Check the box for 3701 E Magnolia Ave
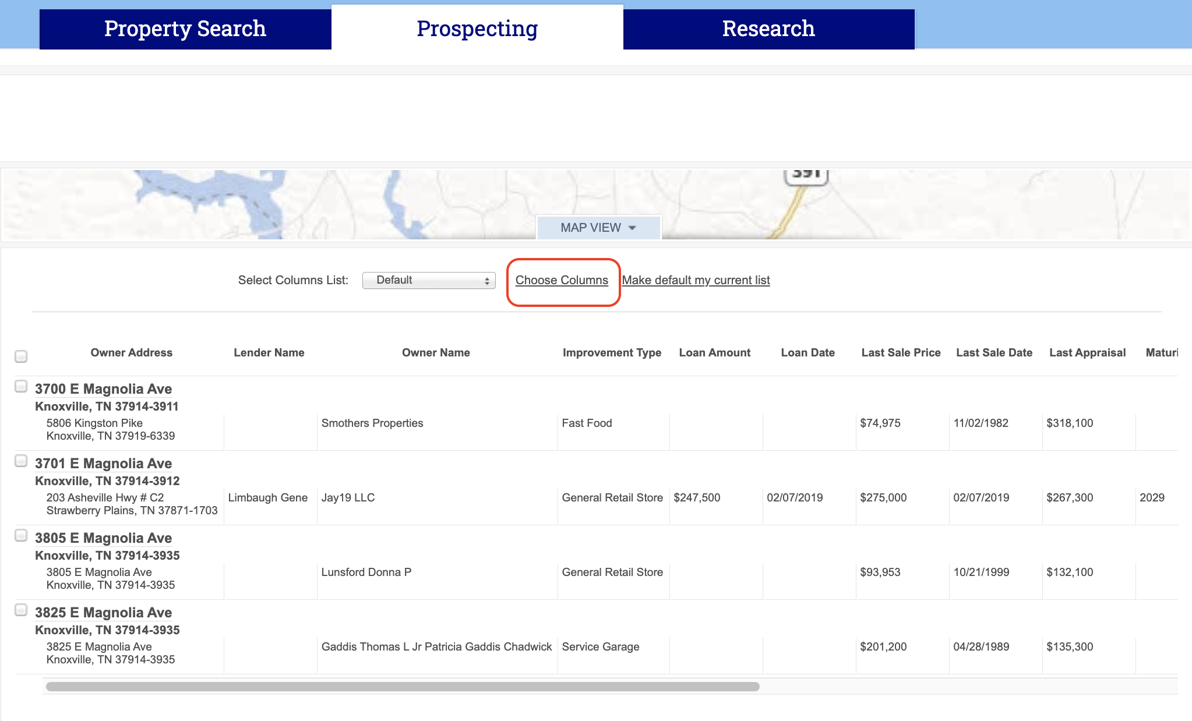 pos(21,461)
